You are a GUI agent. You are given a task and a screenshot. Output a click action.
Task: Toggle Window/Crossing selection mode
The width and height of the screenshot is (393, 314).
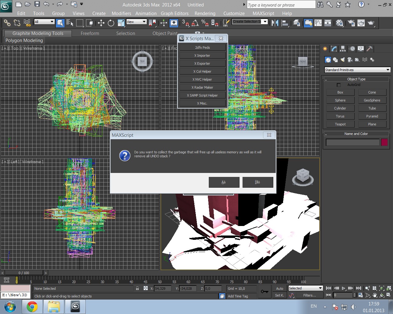89,23
